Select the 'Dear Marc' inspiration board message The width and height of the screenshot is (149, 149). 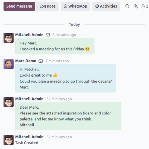68,116
